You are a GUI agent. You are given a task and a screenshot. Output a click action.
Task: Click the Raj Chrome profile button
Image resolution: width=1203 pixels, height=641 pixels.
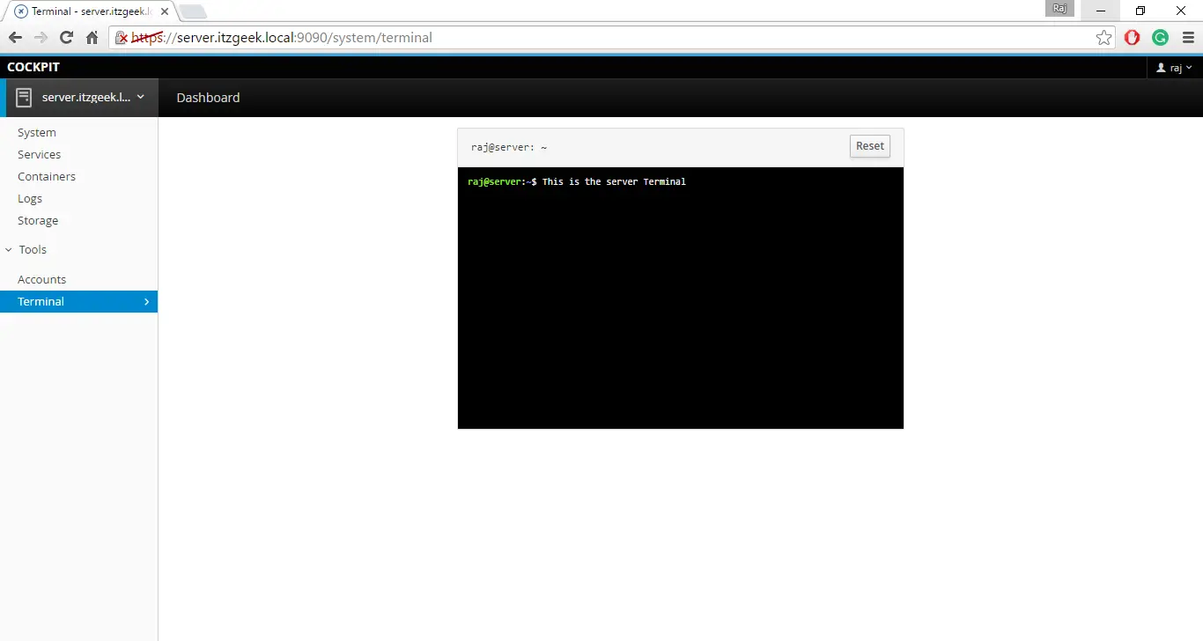tap(1060, 9)
